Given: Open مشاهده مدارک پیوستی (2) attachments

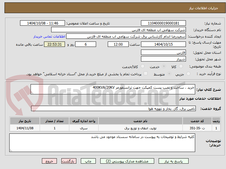Looking at the screenshot, I should [127, 161].
